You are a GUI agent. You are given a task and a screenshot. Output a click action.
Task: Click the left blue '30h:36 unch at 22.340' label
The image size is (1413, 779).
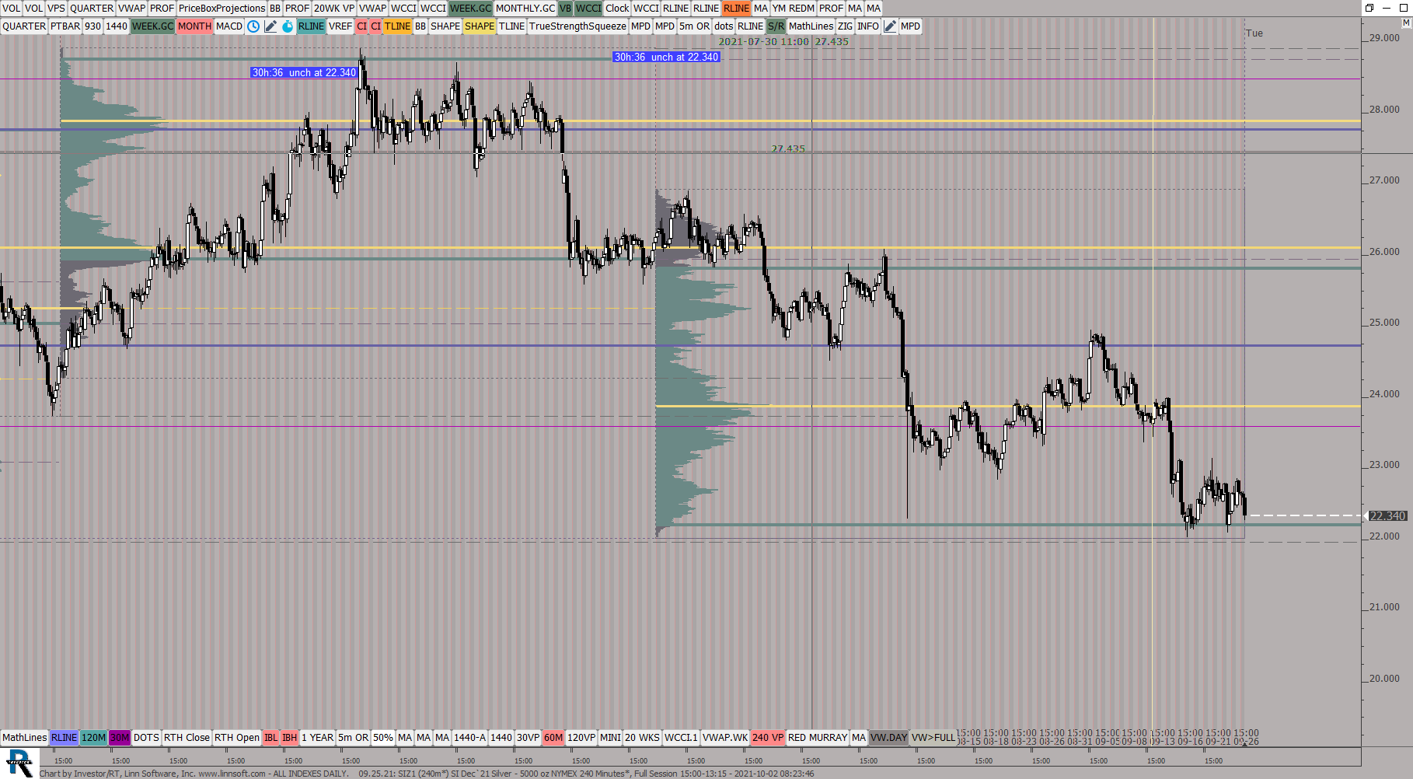[304, 73]
